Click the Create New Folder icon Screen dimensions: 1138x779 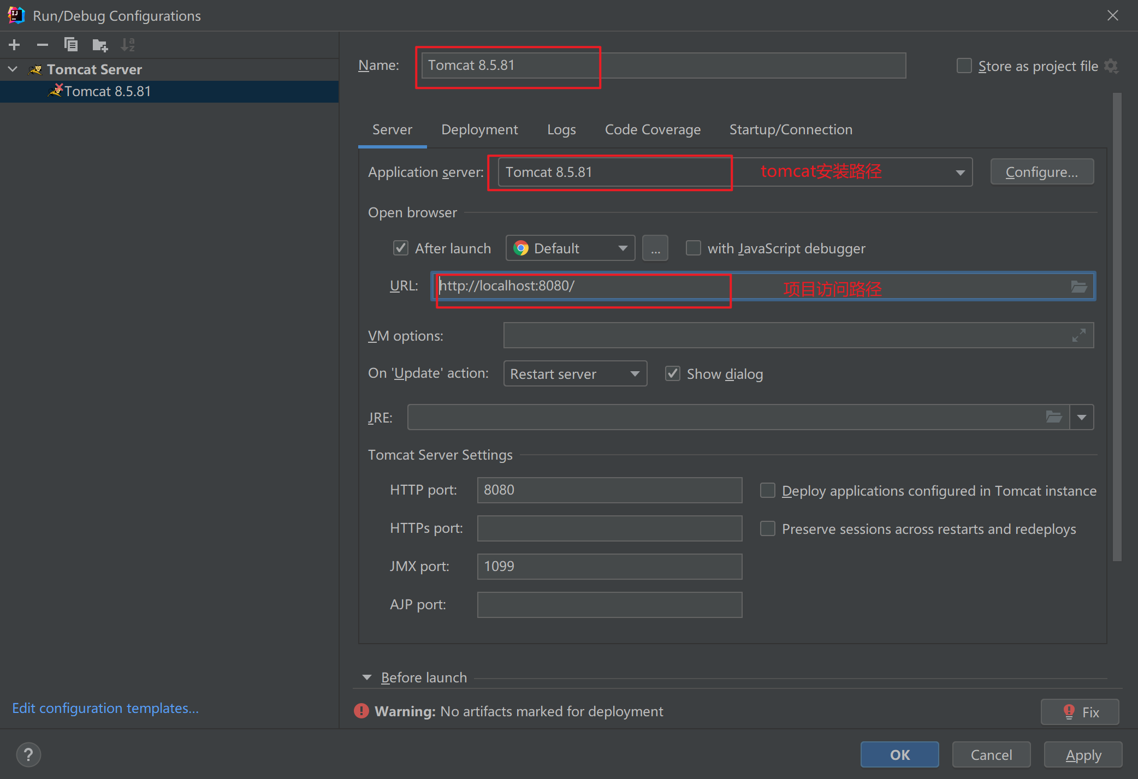(100, 45)
